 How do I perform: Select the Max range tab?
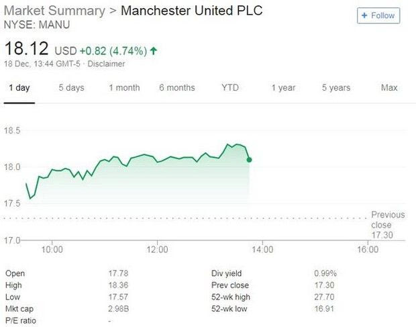tap(389, 88)
